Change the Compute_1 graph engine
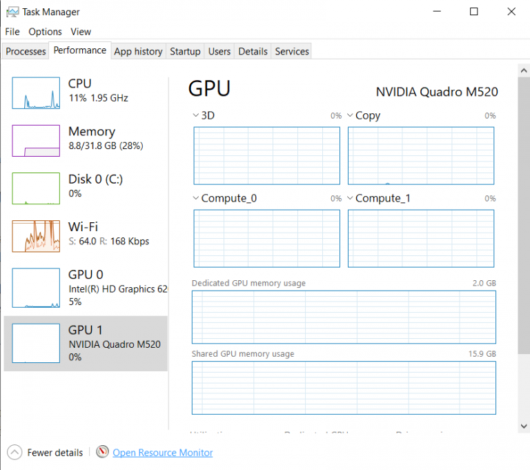This screenshot has width=530, height=470. pos(351,199)
